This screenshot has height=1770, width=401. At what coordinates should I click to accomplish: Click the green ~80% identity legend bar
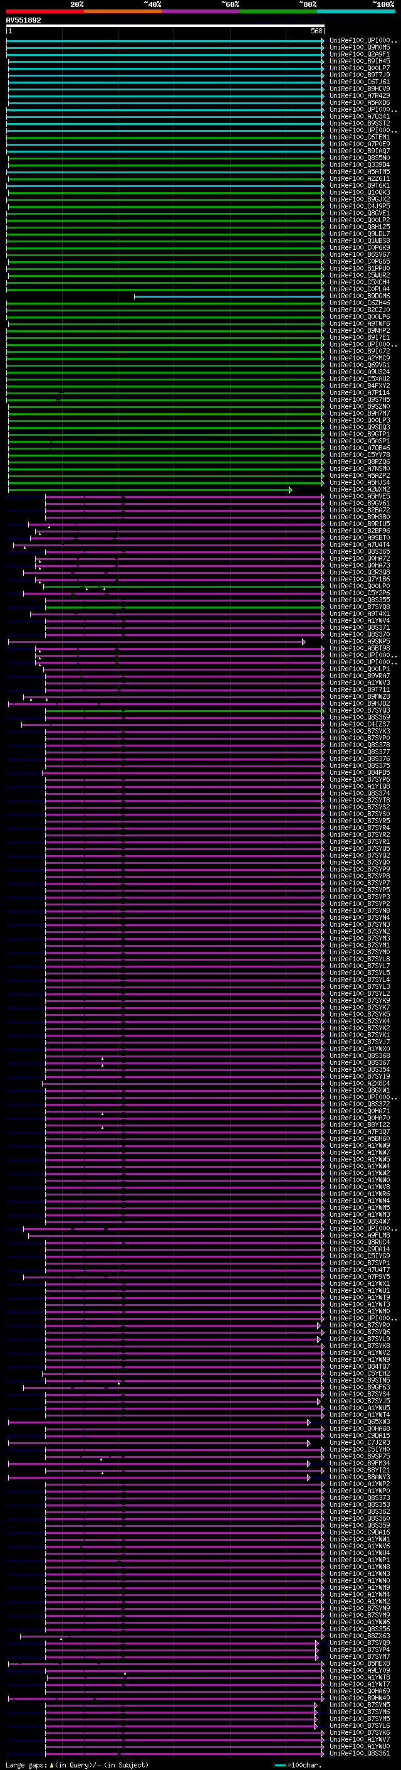click(278, 11)
